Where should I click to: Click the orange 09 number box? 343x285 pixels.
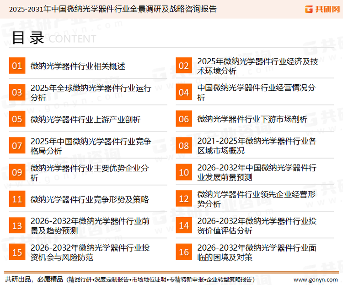tap(17, 172)
